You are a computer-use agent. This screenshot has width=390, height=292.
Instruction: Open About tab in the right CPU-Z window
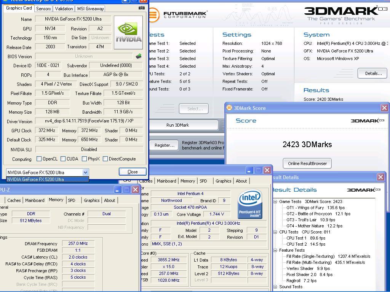pyautogui.click(x=241, y=181)
